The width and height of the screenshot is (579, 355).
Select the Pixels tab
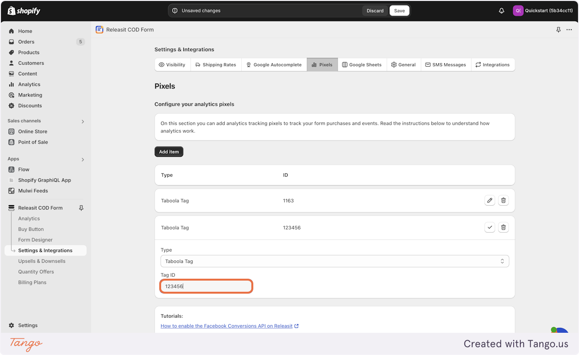[x=322, y=65]
